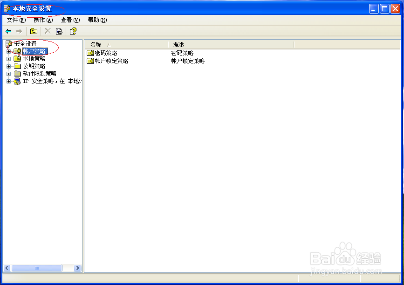Viewport: 404px width, 285px height.
Task: Click the 帐户策略 folder icon in tree
Action: click(x=17, y=51)
